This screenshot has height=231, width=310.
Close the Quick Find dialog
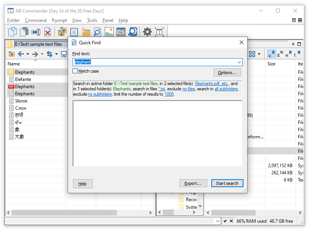(242, 42)
